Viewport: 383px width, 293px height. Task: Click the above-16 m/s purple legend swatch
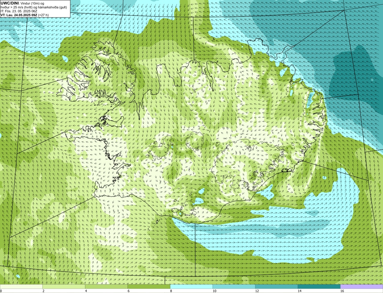[x=362, y=286]
